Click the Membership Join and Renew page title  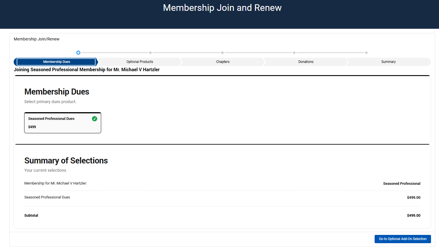click(222, 8)
